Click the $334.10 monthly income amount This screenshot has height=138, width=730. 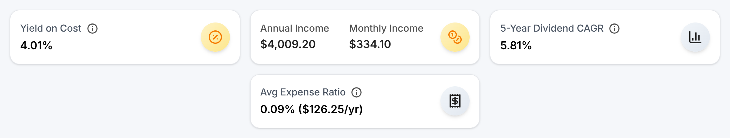(x=370, y=44)
